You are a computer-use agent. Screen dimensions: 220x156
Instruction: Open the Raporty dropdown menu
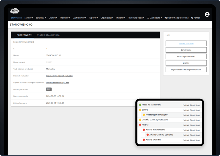coord(93,18)
